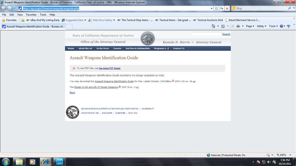The height and width of the screenshot is (166, 296).
Task: Expand the Page dropdown menu
Action: [x=250, y=26]
